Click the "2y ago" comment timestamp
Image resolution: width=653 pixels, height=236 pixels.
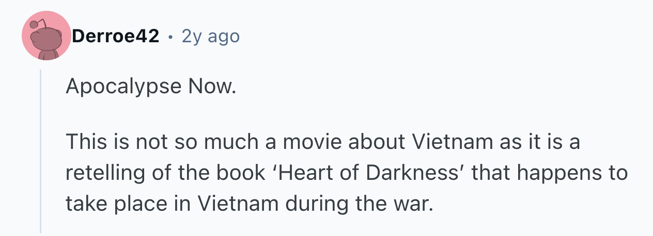[211, 36]
